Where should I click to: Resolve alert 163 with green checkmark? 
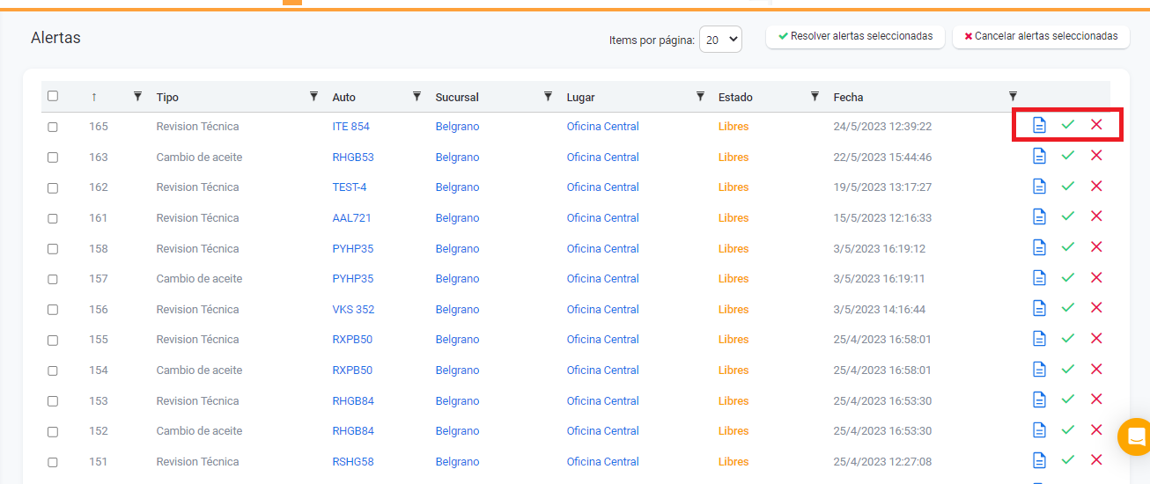coord(1068,156)
